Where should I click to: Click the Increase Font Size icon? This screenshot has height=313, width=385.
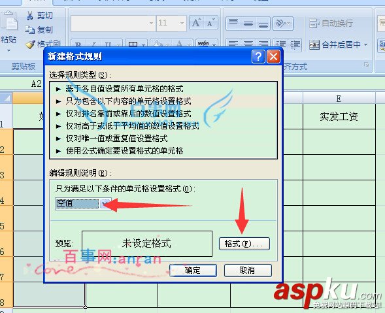click(197, 23)
